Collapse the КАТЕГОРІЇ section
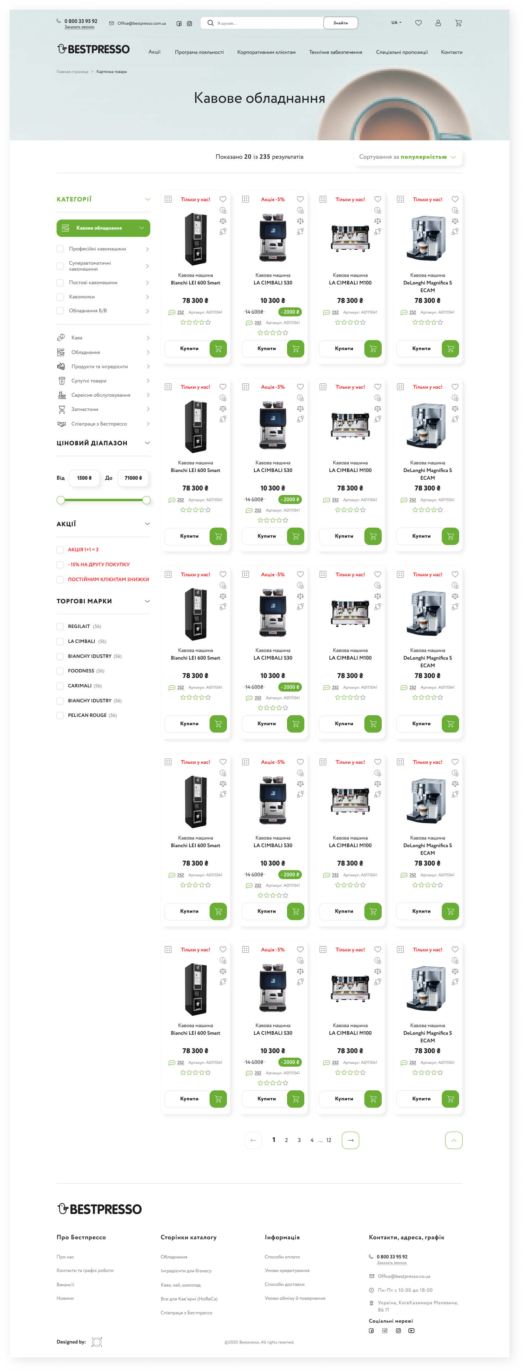Screen dimensions: 524x1372 point(147,199)
